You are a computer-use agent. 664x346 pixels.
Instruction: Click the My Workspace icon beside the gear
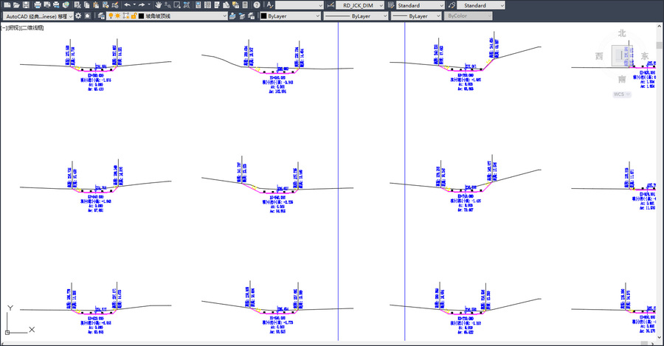coord(88,15)
